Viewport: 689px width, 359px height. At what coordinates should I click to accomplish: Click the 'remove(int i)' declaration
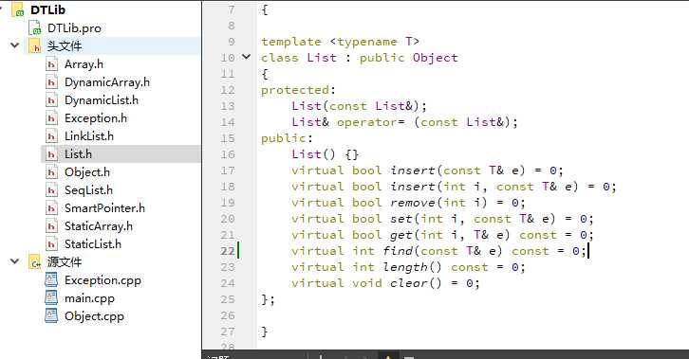tap(408, 203)
